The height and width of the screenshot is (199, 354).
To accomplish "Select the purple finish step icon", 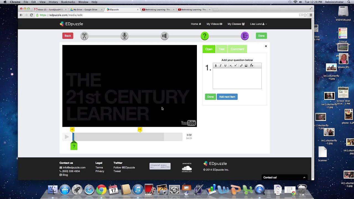I will click(245, 36).
